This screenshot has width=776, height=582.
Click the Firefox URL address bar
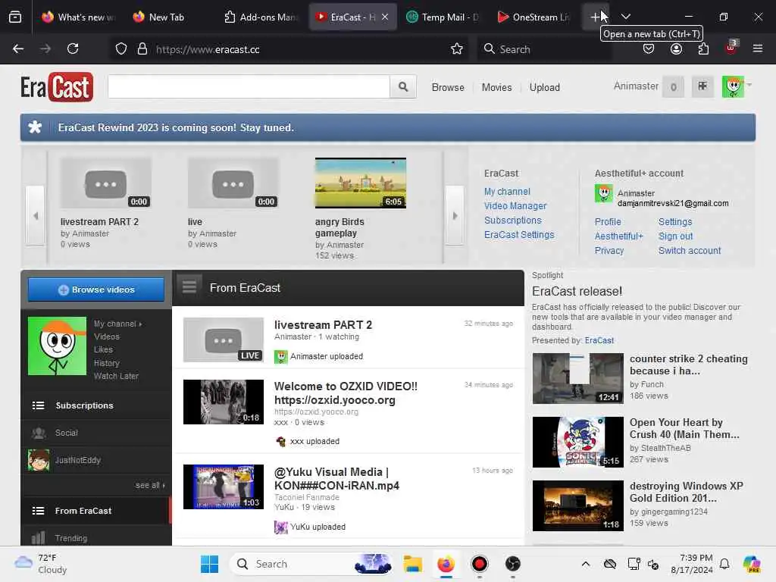[x=297, y=49]
